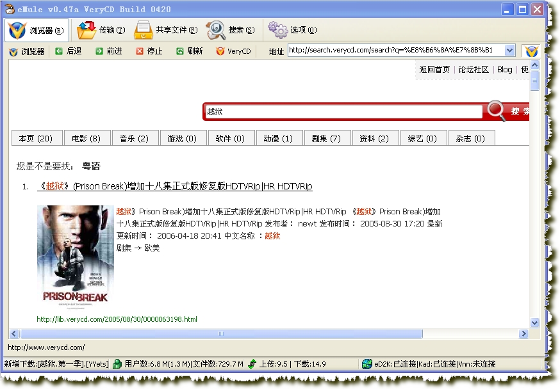Click the 刷新 refresh button
560x389 pixels.
pyautogui.click(x=190, y=51)
